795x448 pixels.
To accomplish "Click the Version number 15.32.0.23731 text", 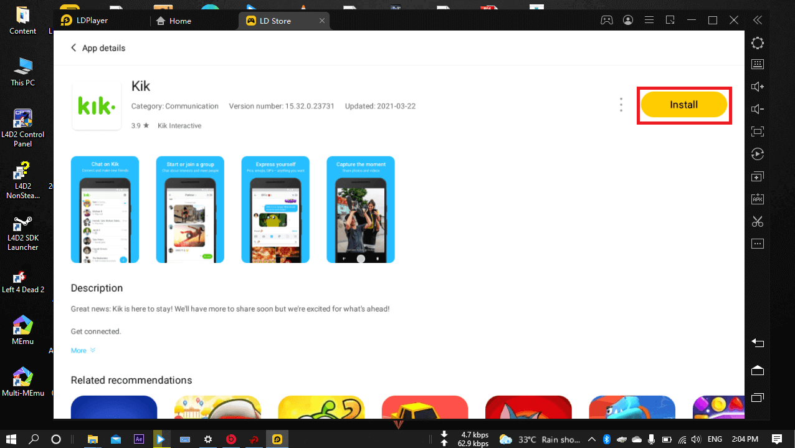I will point(282,107).
